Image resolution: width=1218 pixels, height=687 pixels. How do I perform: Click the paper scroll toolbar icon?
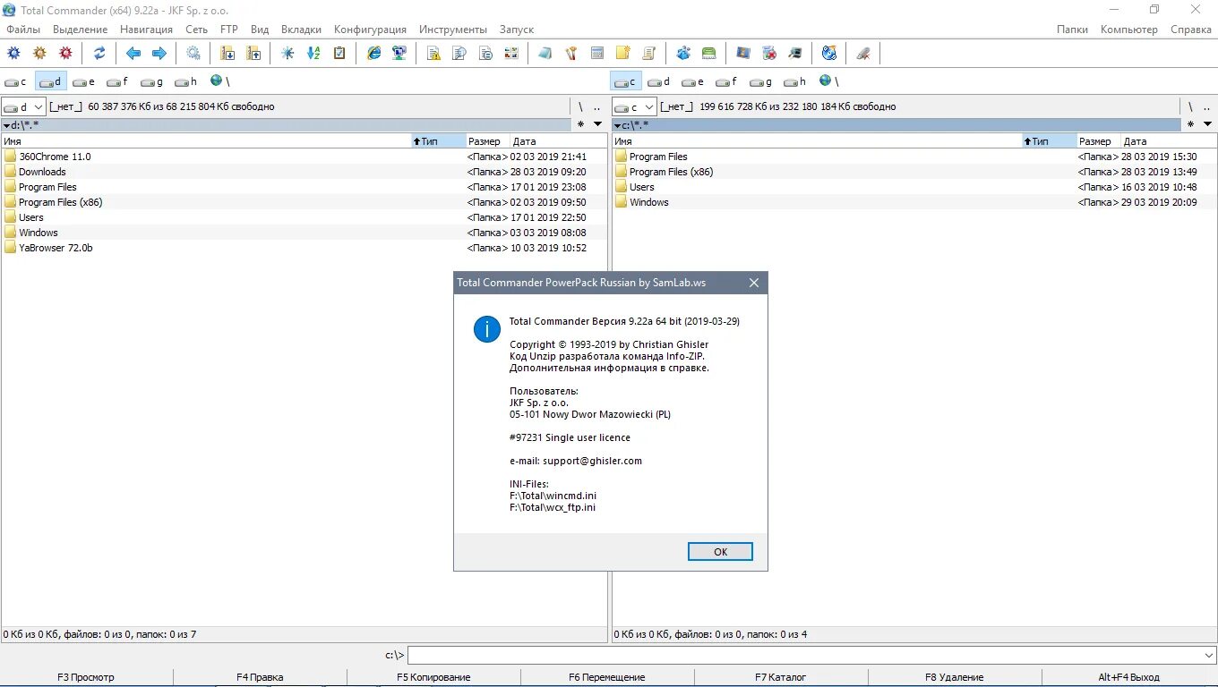coord(649,53)
